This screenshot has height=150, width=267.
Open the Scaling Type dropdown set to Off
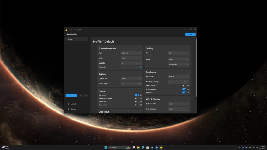pos(178,53)
